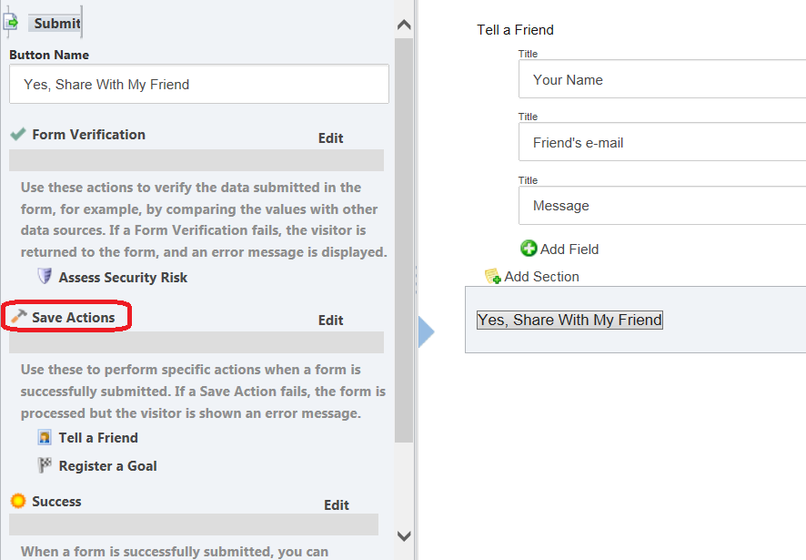Click the Yes, Share With My Friend button
The width and height of the screenshot is (806, 560).
tap(569, 320)
